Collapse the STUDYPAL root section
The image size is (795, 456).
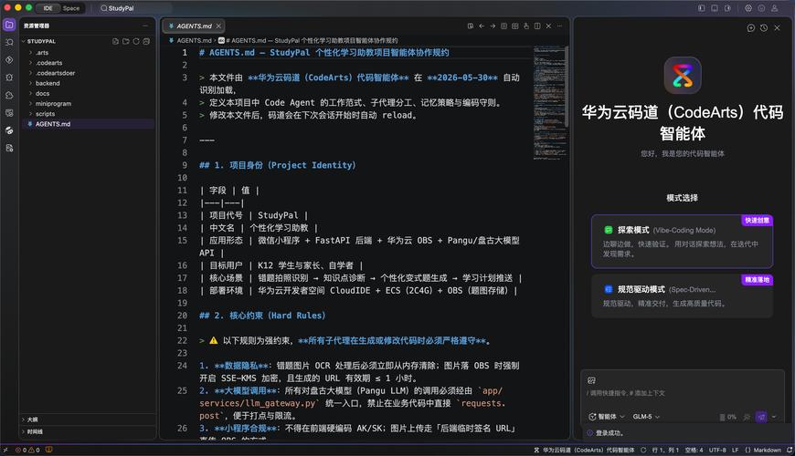(x=41, y=41)
